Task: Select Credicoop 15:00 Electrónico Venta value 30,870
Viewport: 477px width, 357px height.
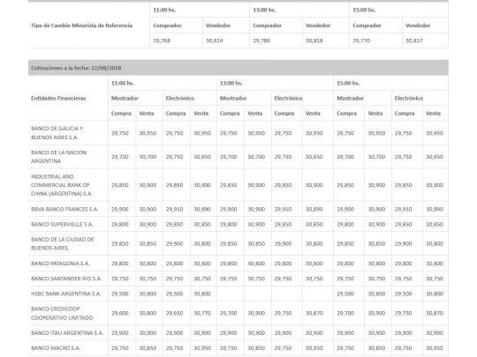Action: tap(435, 313)
